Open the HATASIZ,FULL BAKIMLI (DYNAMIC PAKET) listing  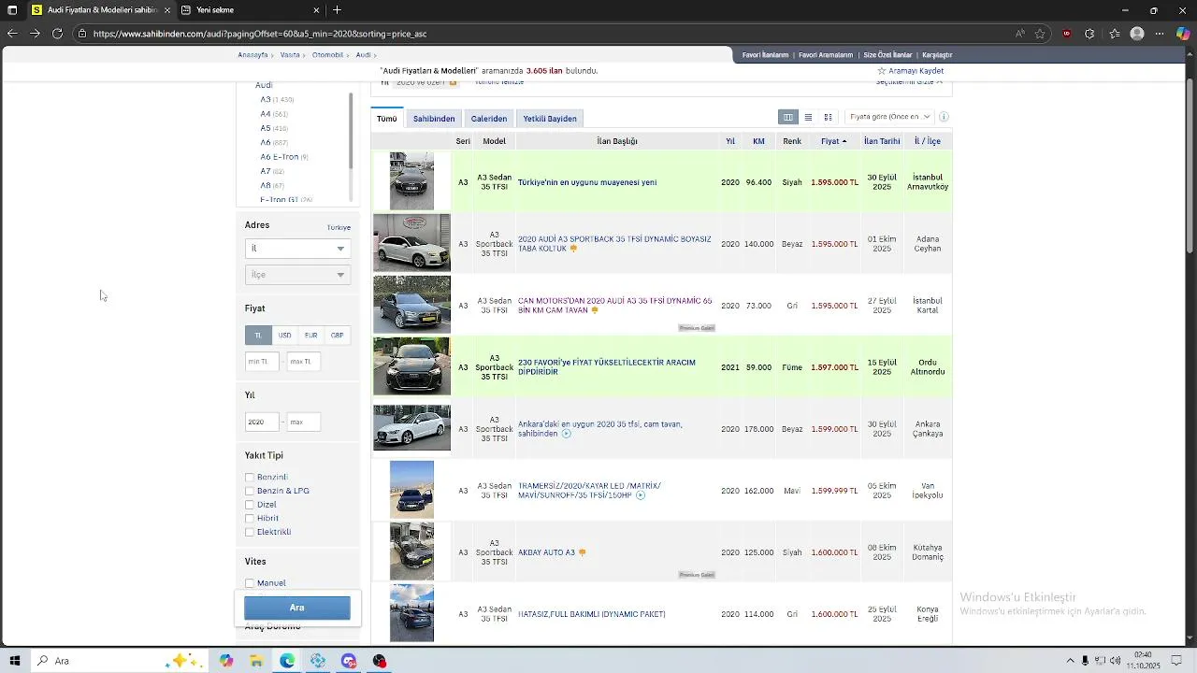point(592,614)
